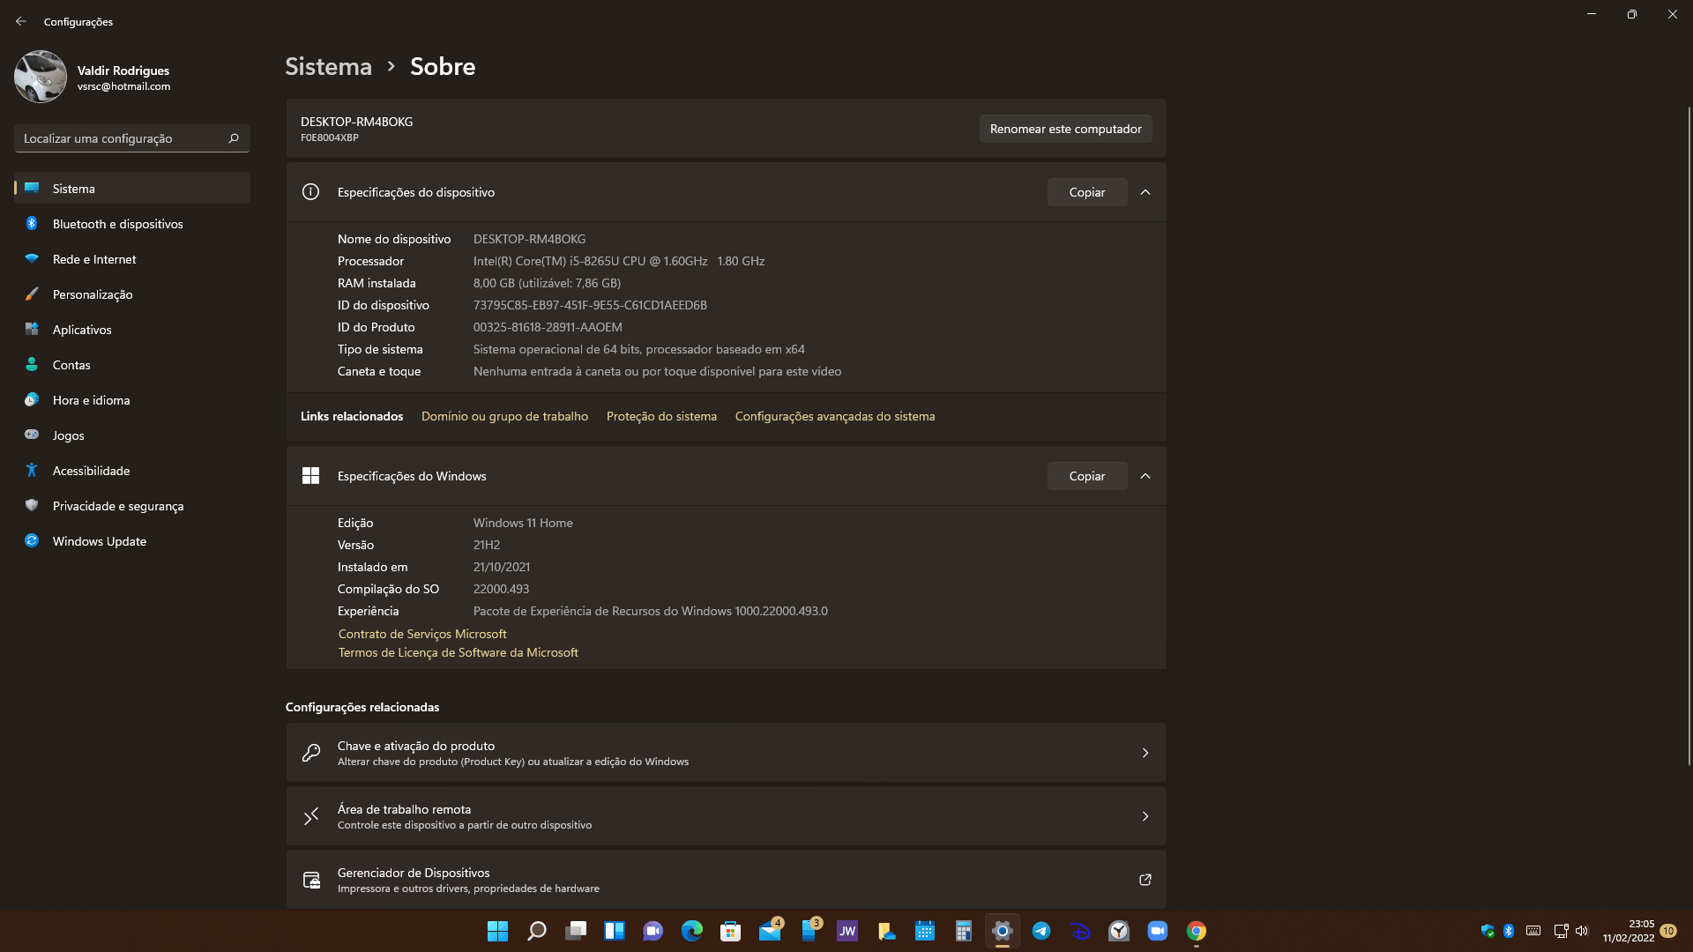Open the Proteção do sistema link
1693x952 pixels.
tap(661, 416)
